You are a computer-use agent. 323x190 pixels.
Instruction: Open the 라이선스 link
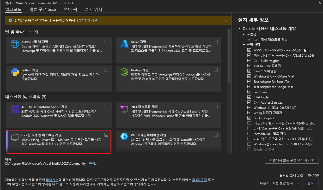[52, 180]
